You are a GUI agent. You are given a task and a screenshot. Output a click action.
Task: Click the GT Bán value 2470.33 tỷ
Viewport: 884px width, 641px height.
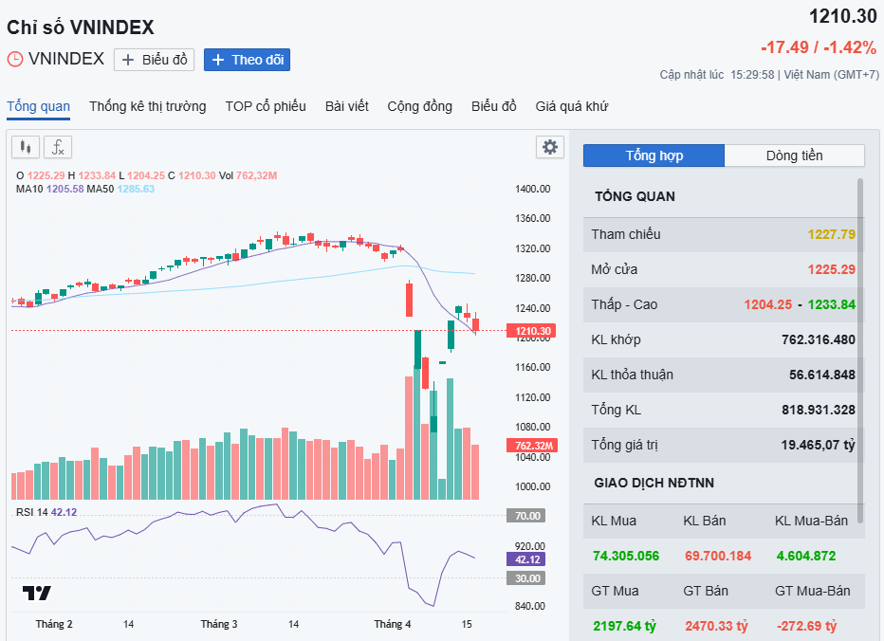pos(716,626)
